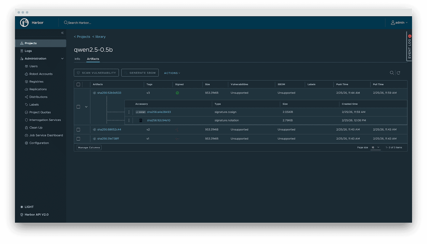This screenshot has height=244, width=427.
Task: Select all artifacts with the header checkbox
Action: click(x=78, y=84)
